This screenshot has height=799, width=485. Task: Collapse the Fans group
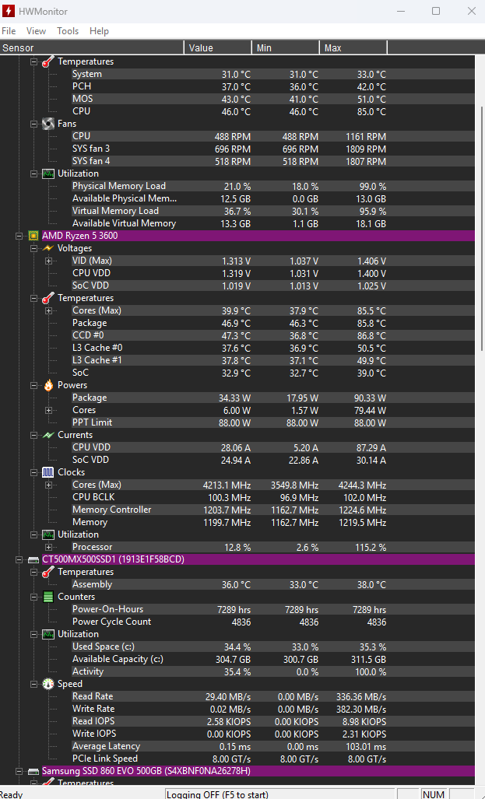point(33,124)
